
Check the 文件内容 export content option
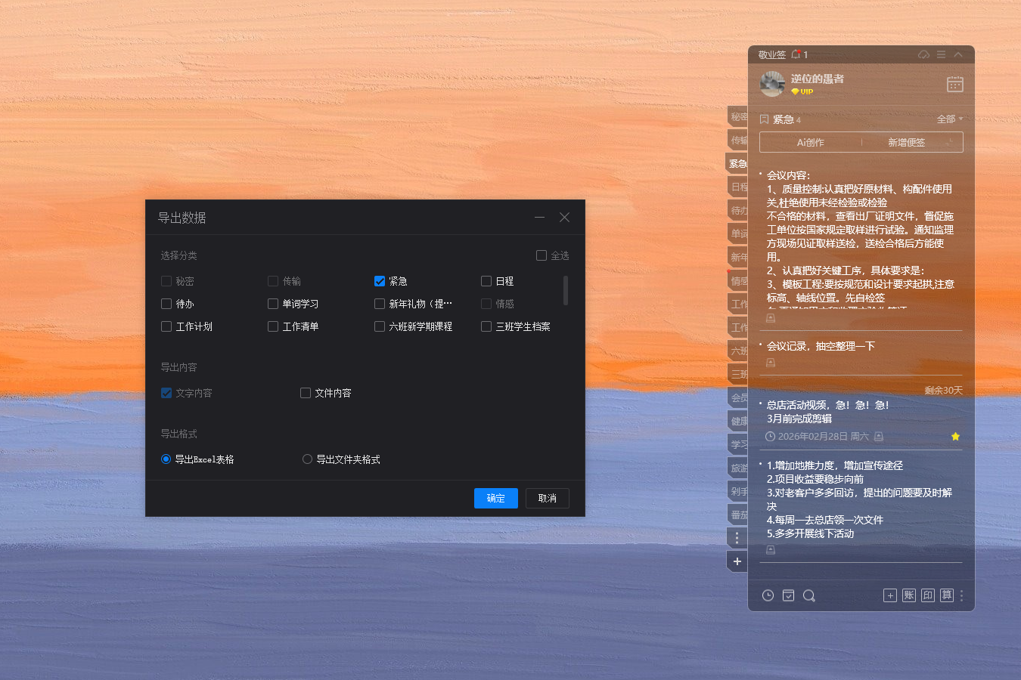pyautogui.click(x=305, y=393)
